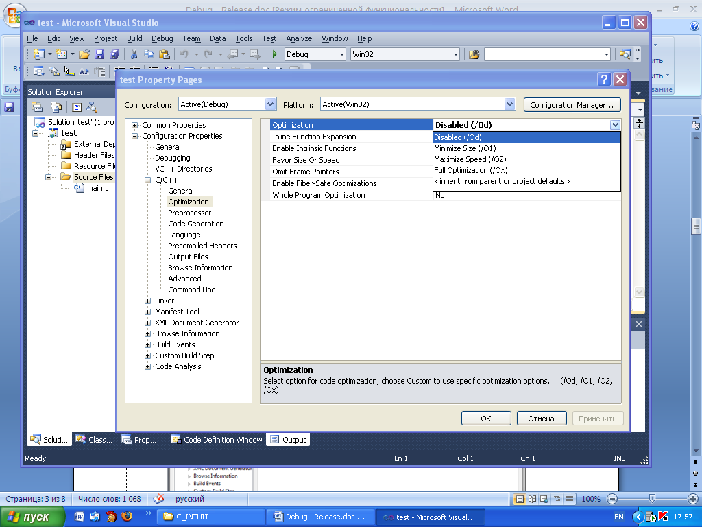Click Navigate Backward icon in toolbar
702x527 pixels.
tap(233, 54)
